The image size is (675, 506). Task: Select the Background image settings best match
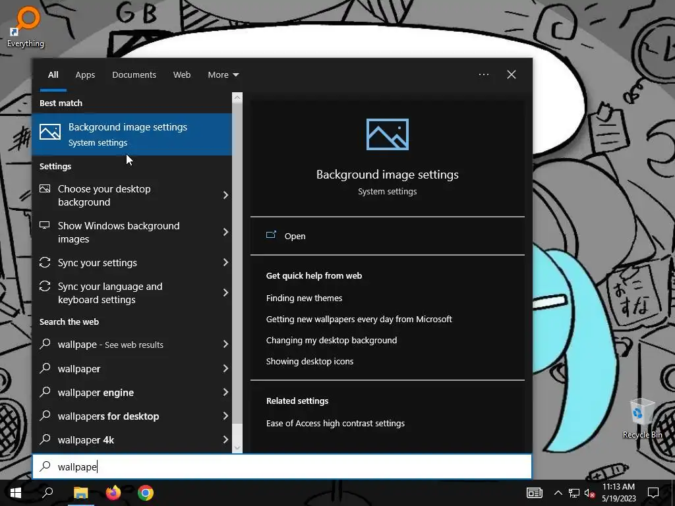pyautogui.click(x=132, y=134)
